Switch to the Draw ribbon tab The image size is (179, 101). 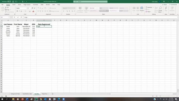coord(19,4)
